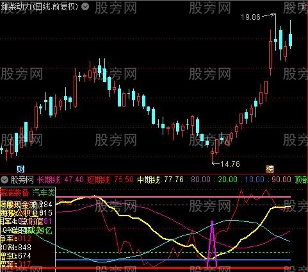This screenshot has width=308, height=272.
Task: Click the 中期线: 77.76 indicator value
Action: (160, 180)
